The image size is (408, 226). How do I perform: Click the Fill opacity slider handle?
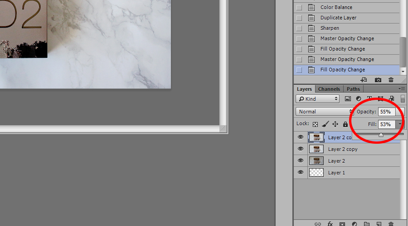(381, 134)
